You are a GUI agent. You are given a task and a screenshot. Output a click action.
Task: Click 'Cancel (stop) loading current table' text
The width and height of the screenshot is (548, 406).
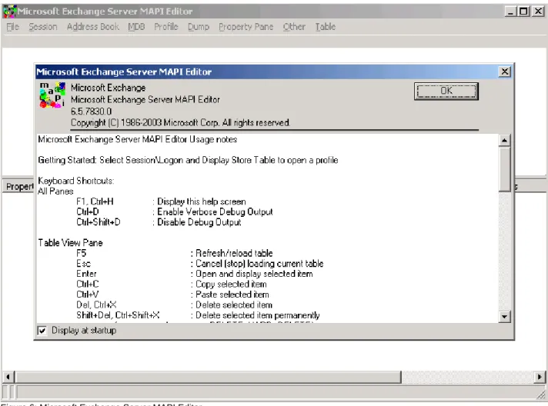[x=259, y=264]
